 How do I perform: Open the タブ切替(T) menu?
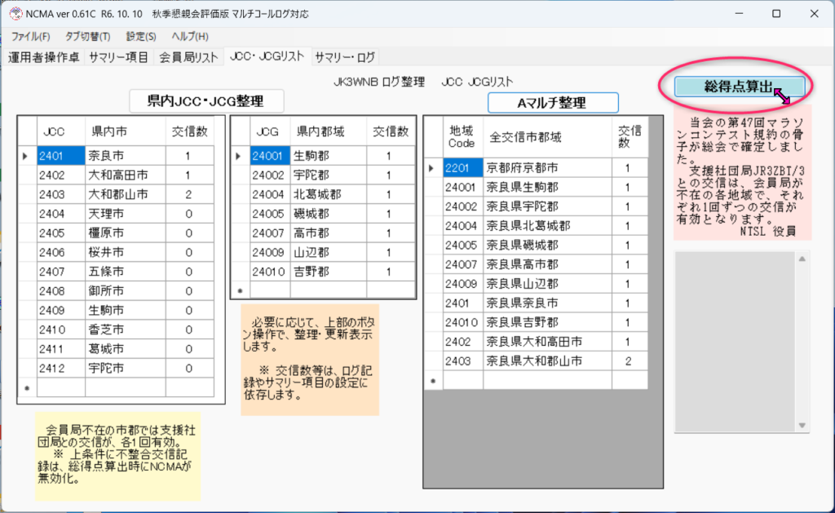[87, 37]
